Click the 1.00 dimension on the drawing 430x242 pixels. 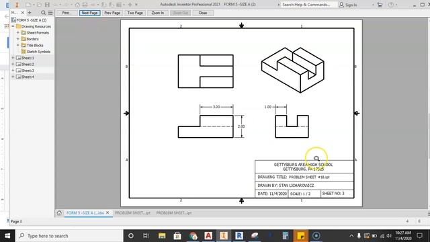point(268,107)
